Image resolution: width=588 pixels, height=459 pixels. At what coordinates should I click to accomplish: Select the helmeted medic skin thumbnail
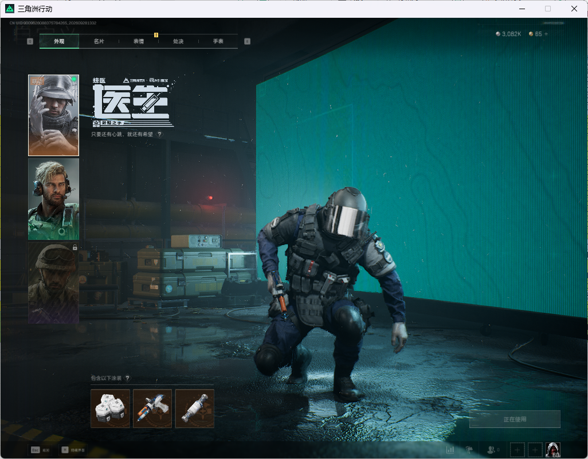point(54,115)
